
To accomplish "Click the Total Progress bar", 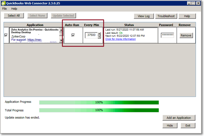I will (99, 110).
